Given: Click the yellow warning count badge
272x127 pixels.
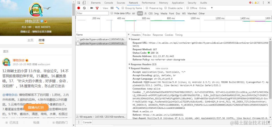Looking at the screenshot, I should [257, 3].
